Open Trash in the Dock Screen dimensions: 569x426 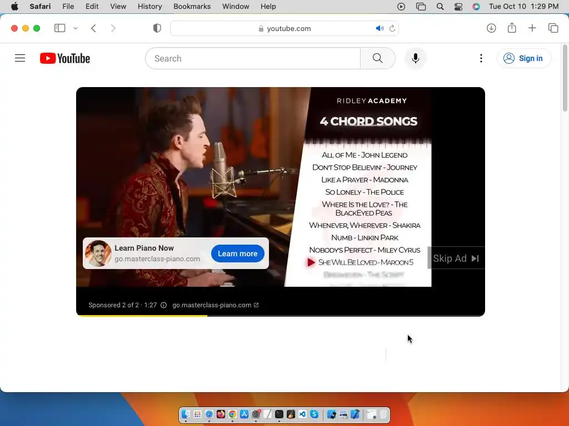(x=383, y=414)
